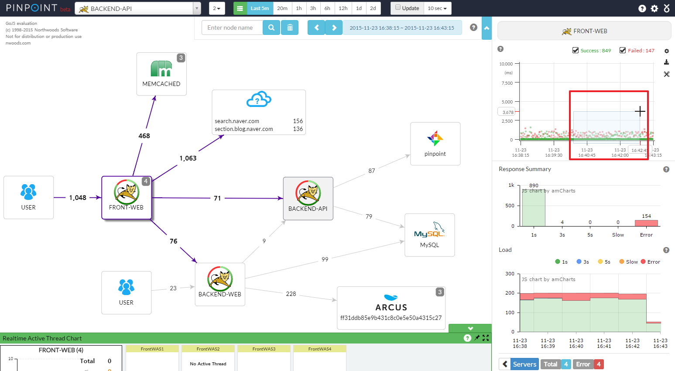Select the BACKEND-API Tomcat node
The height and width of the screenshot is (371, 675).
[x=308, y=198]
